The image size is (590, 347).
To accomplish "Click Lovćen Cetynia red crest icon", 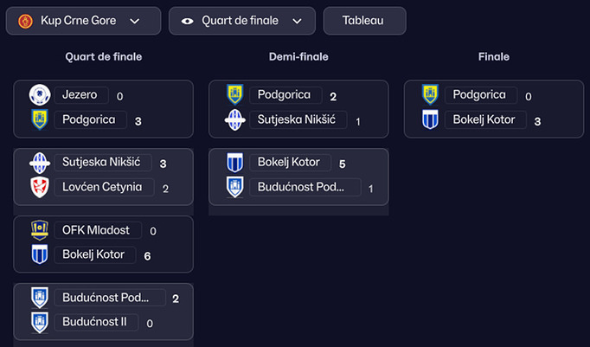I will click(38, 187).
